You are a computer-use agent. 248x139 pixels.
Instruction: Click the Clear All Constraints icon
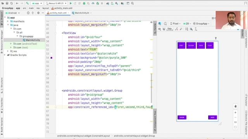(x=177, y=29)
